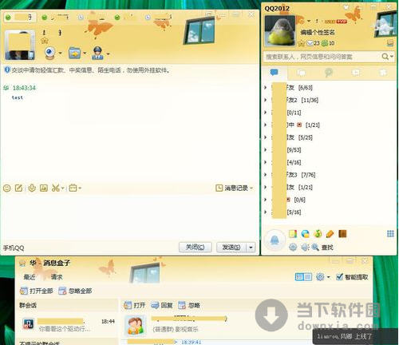The image size is (399, 345).
Task: Switch to the fifth main panel tab
Action: pos(383,73)
